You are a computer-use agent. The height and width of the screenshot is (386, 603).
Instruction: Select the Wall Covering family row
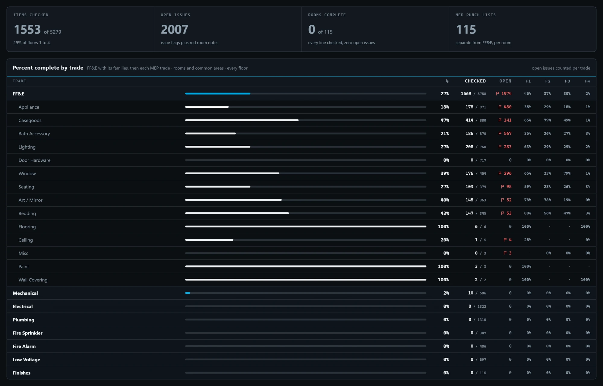[x=301, y=280]
